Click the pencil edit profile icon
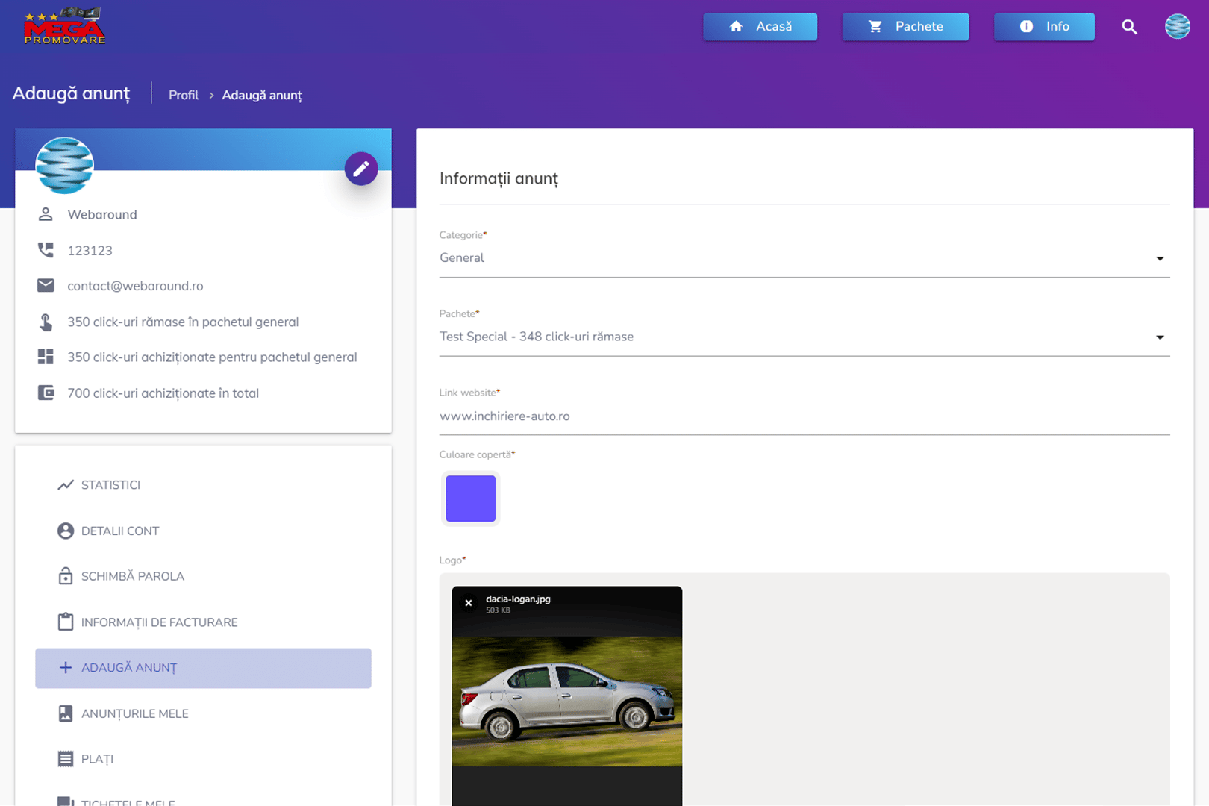Image resolution: width=1209 pixels, height=806 pixels. click(361, 169)
